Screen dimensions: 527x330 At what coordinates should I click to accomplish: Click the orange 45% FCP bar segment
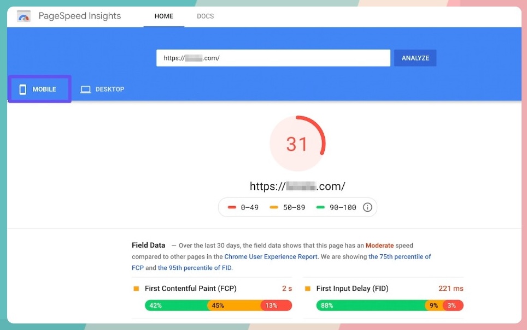point(234,305)
